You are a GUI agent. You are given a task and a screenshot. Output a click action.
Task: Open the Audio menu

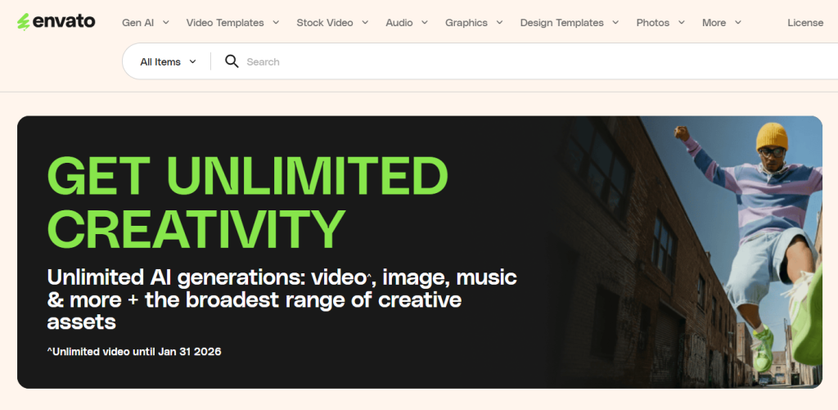point(399,22)
